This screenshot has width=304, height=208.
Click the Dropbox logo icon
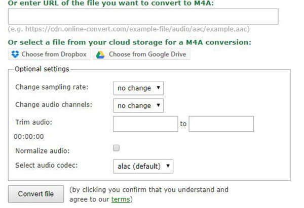(15, 54)
